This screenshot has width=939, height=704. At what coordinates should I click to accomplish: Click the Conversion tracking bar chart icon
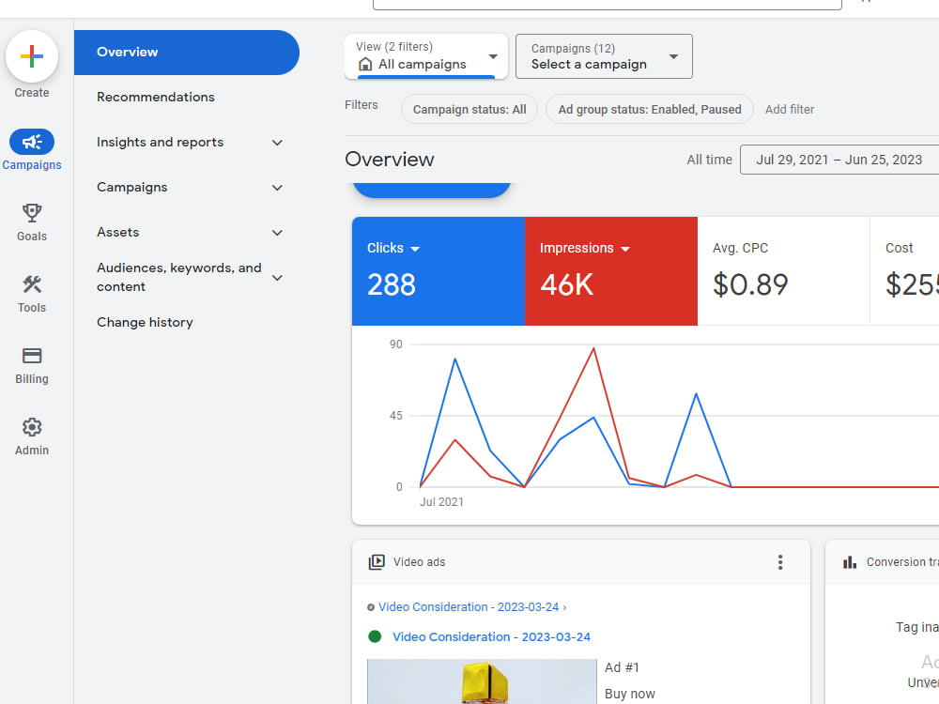click(x=849, y=562)
